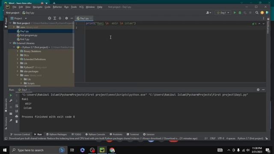This screenshot has width=274, height=154.
Task: Open the Windows Start menu
Action: (x=5, y=150)
